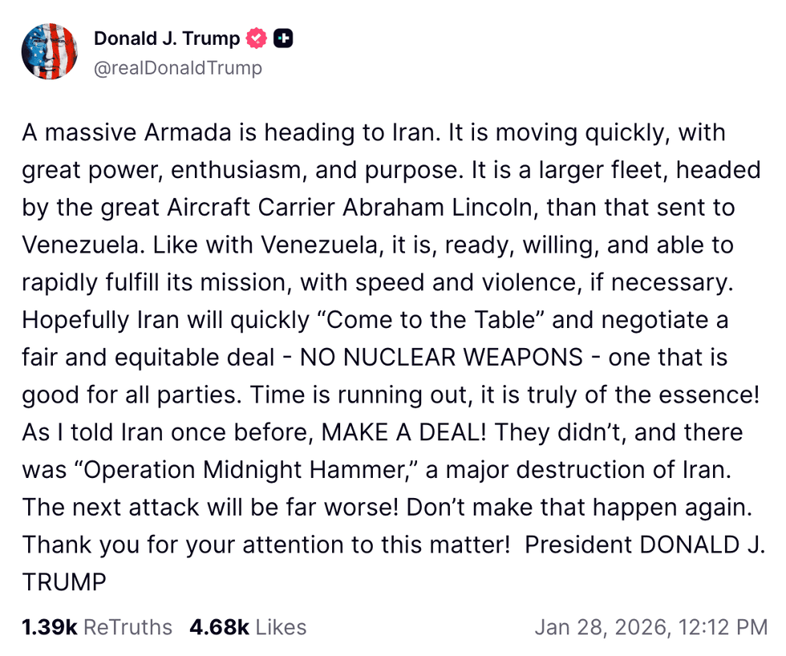Open the post via its Jan 28 timestamp
This screenshot has height=656, width=786.
tap(650, 628)
